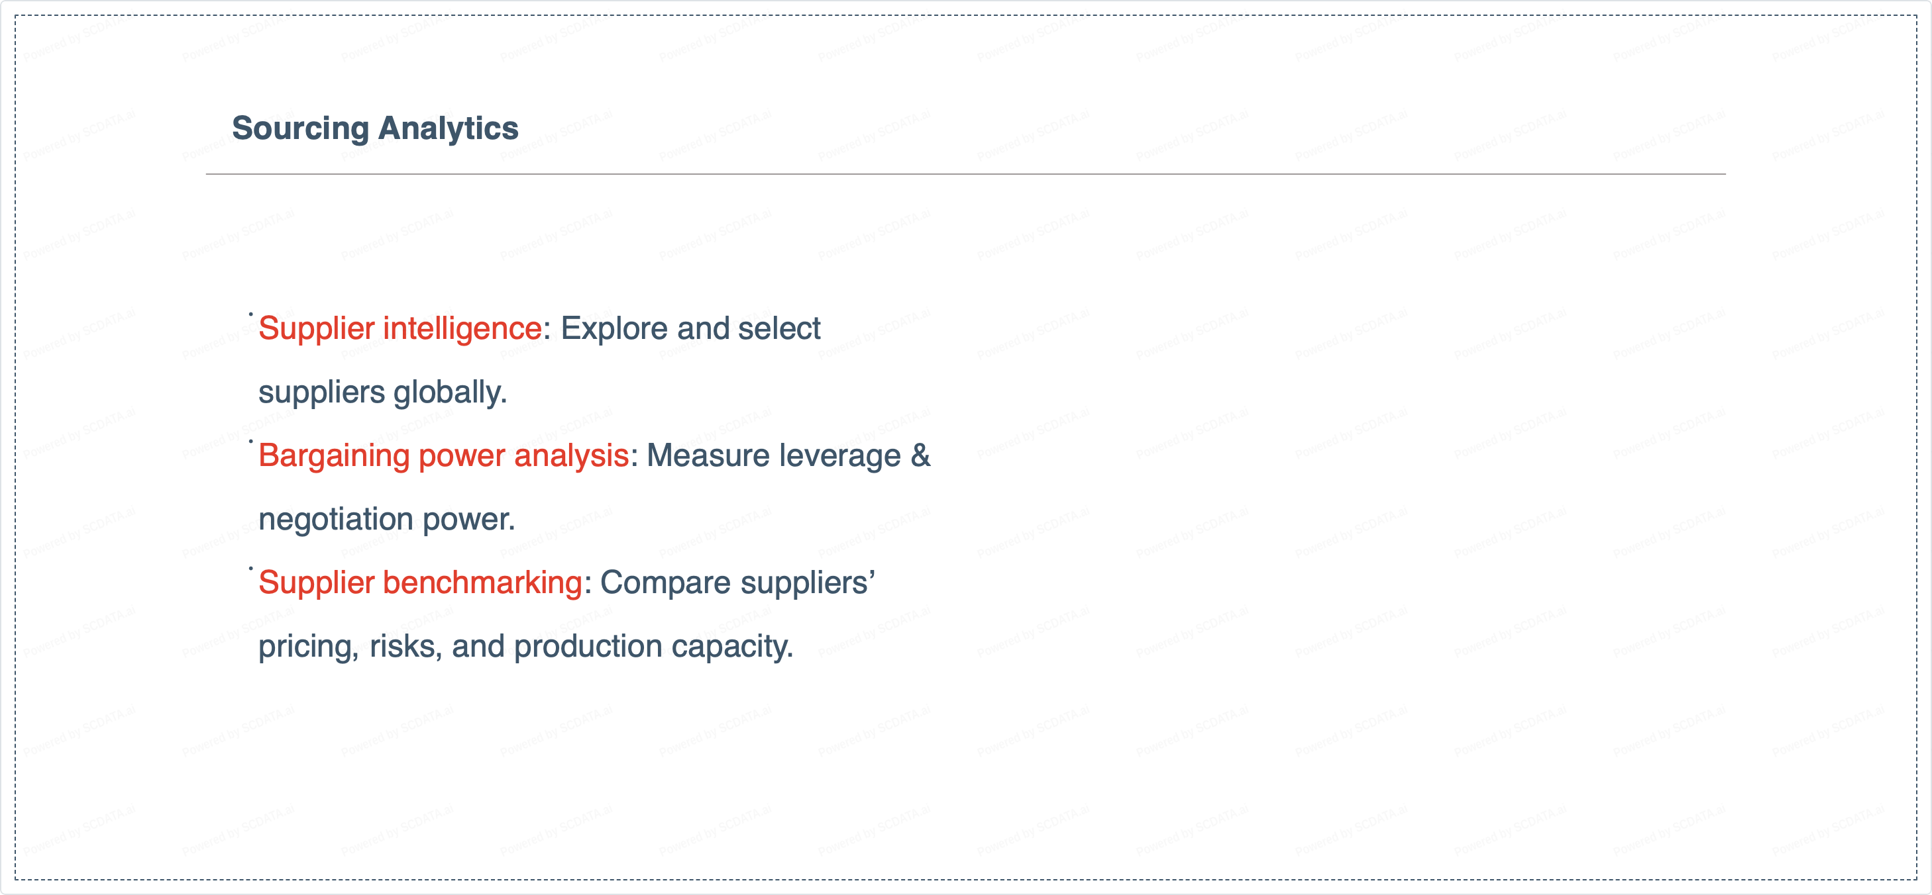Click the text "Compare suppliers'"
The width and height of the screenshot is (1932, 895).
(737, 583)
